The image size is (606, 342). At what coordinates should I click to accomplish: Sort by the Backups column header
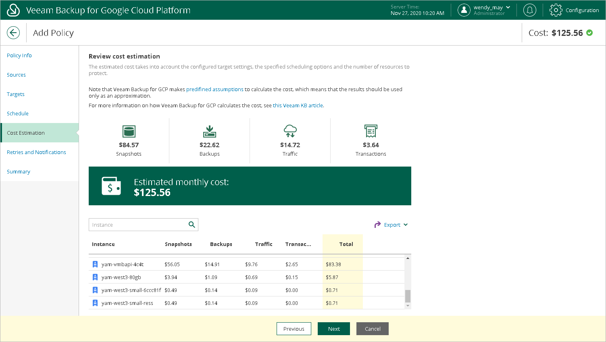pyautogui.click(x=221, y=244)
